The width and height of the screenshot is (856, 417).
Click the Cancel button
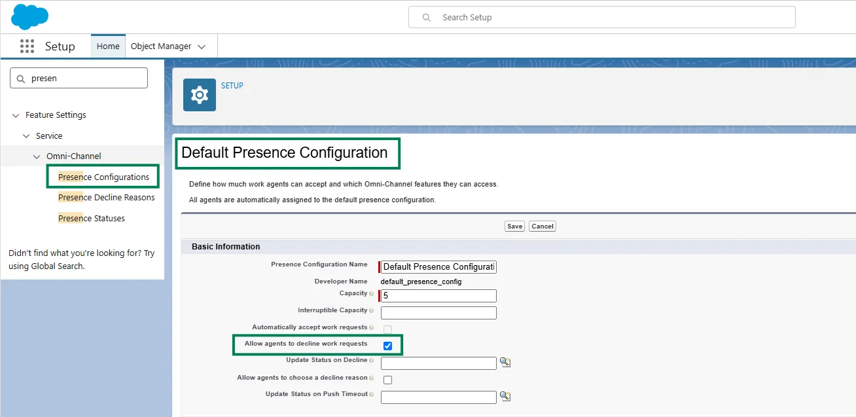(x=543, y=226)
